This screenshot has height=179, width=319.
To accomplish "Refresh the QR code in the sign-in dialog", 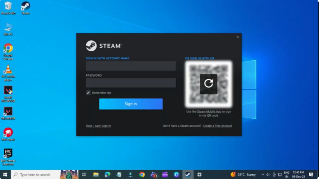I will click(x=208, y=84).
